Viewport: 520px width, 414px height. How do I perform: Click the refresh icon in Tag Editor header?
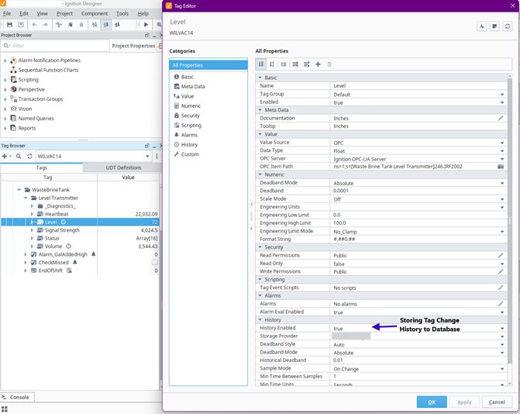coord(507,26)
